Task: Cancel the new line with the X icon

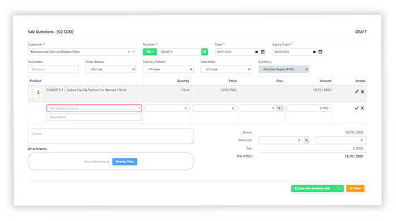Action: (362, 108)
